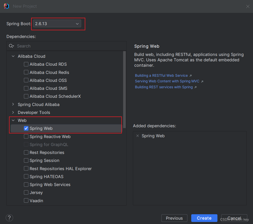Check Spring HATEOAS
The image size is (253, 224).
[x=26, y=177]
